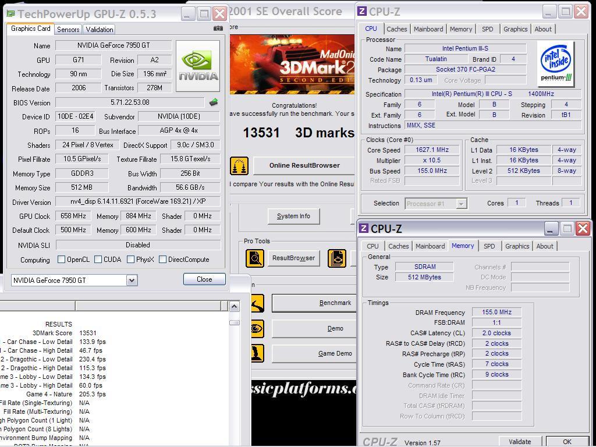Click the eye icon beside Demo

point(258,329)
